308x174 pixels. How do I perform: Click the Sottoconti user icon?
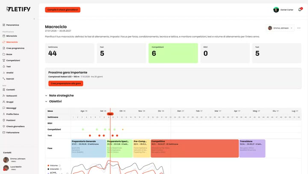point(4,96)
